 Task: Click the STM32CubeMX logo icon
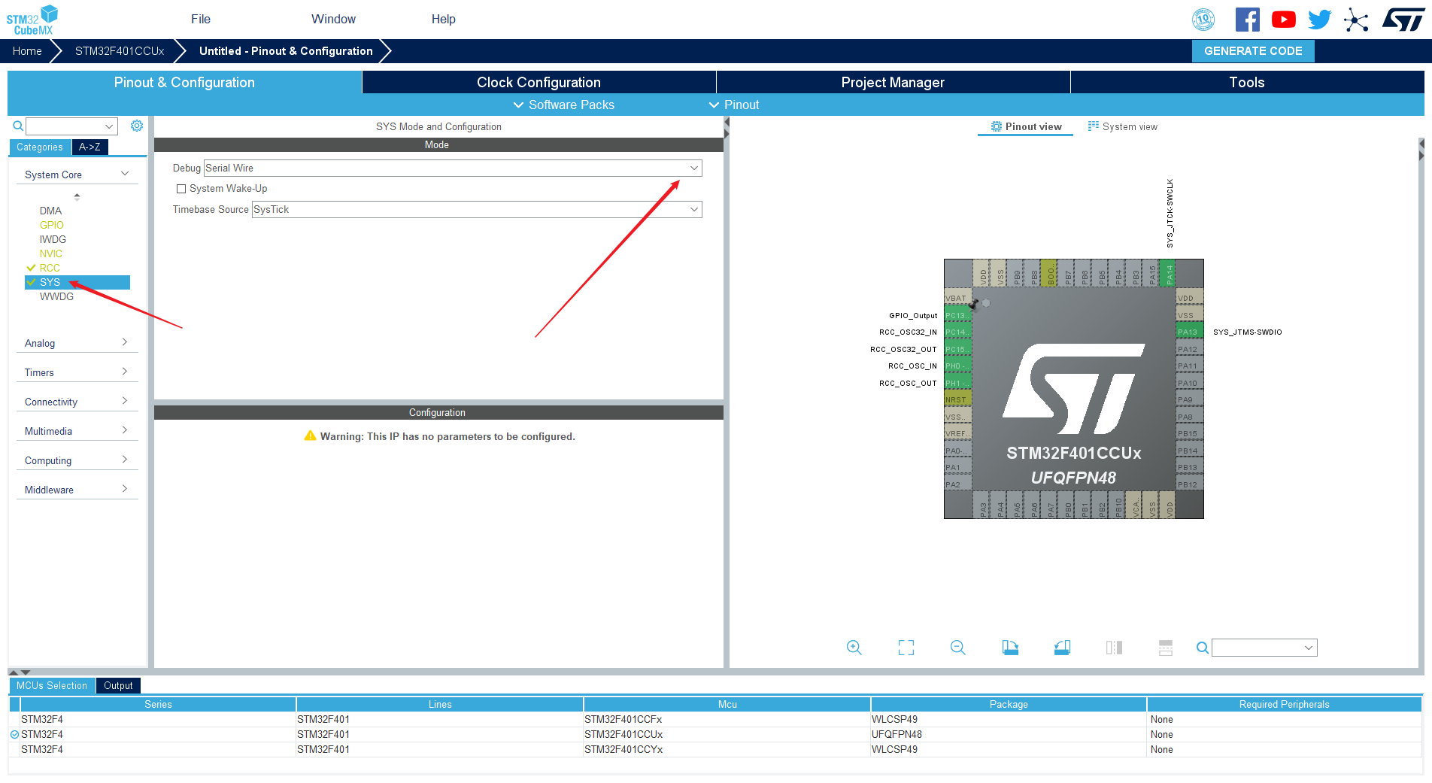coord(32,20)
